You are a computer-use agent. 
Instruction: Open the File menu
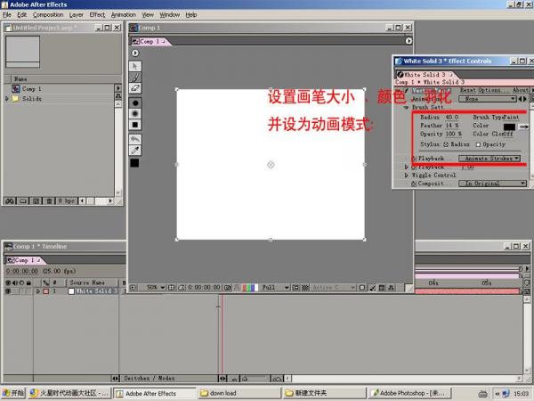[7, 14]
